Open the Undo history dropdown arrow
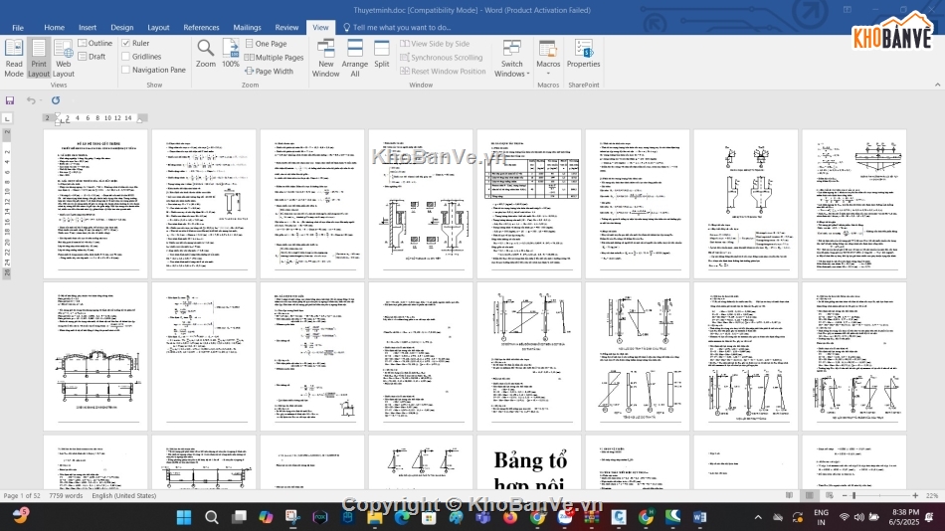The height and width of the screenshot is (531, 945). click(41, 100)
